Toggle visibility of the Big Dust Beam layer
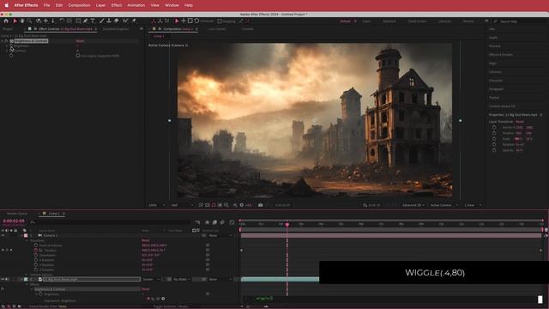This screenshot has height=309, width=549. [3, 279]
